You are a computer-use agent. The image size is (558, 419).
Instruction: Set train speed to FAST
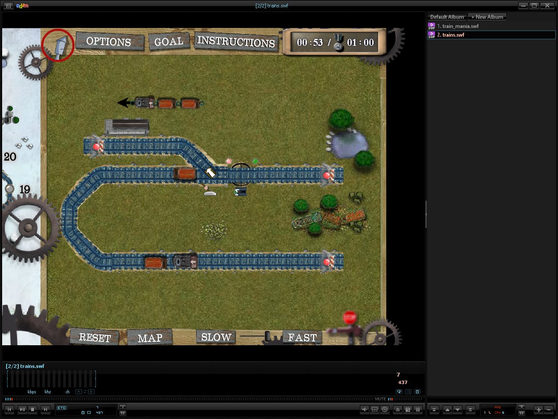302,337
